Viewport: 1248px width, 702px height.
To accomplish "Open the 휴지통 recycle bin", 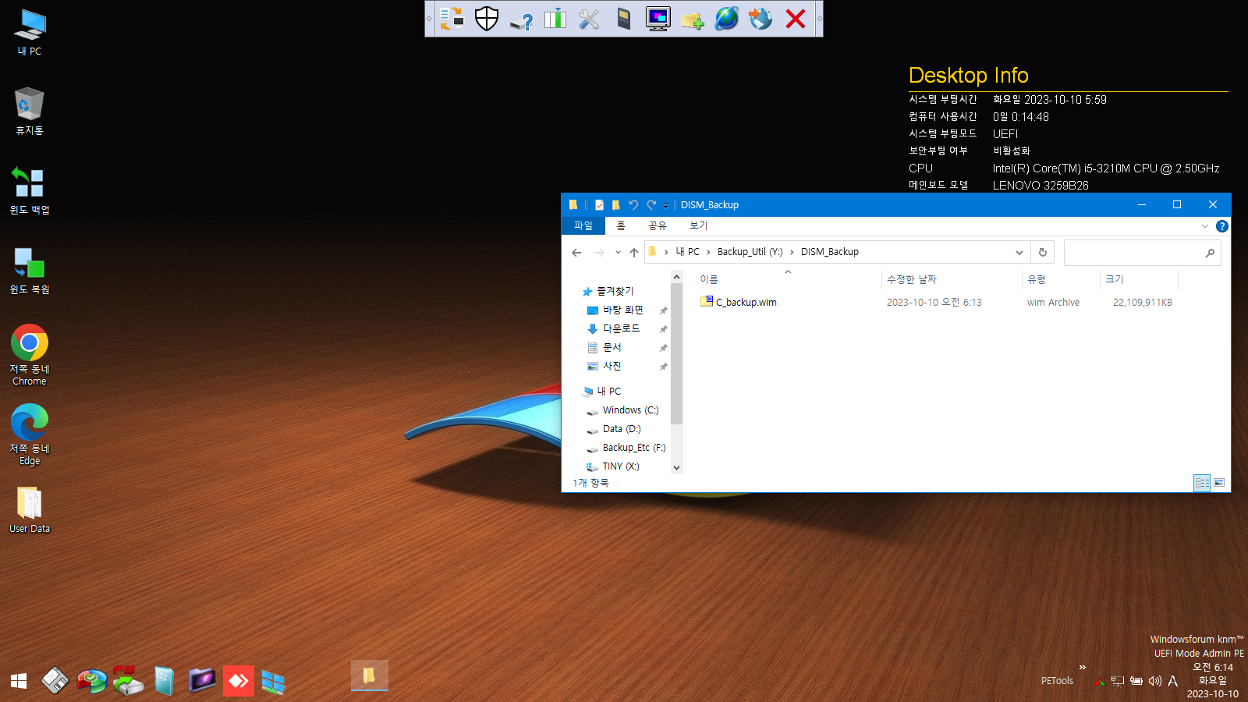I will point(30,111).
